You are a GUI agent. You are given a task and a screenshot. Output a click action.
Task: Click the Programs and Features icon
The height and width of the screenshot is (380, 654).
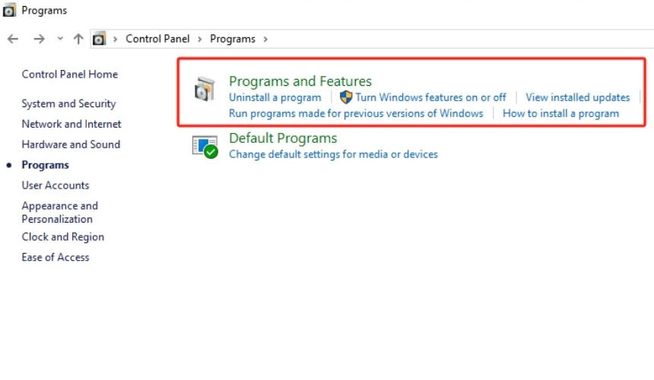click(205, 89)
